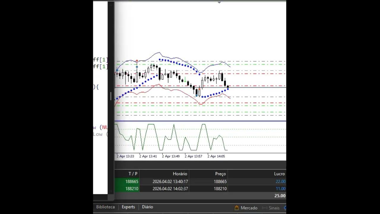Screen dimensions: 380x214
Task: Switch to the Biblioteca tab
Action: coord(105,207)
